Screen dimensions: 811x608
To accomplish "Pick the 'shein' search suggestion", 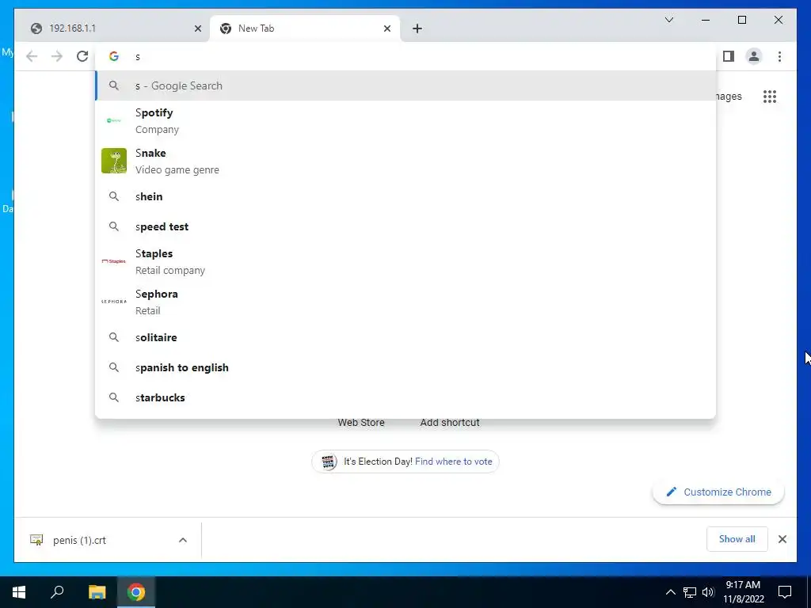I will click(405, 196).
